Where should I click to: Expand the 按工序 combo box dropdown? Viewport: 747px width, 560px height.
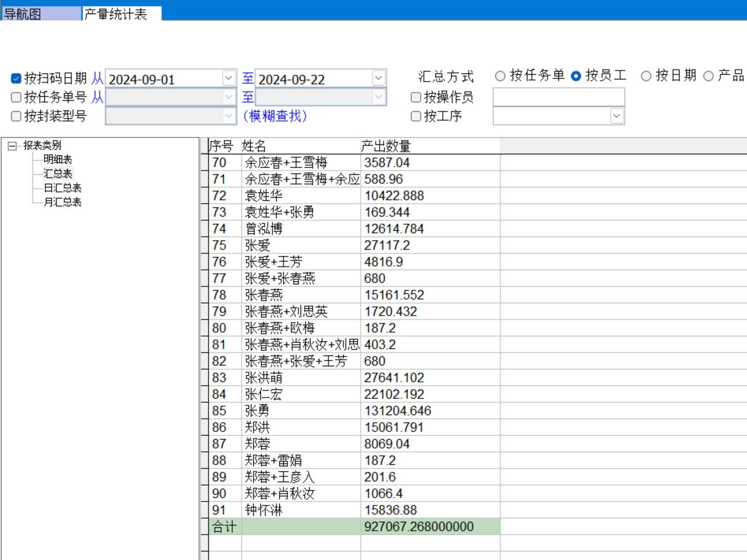[617, 116]
